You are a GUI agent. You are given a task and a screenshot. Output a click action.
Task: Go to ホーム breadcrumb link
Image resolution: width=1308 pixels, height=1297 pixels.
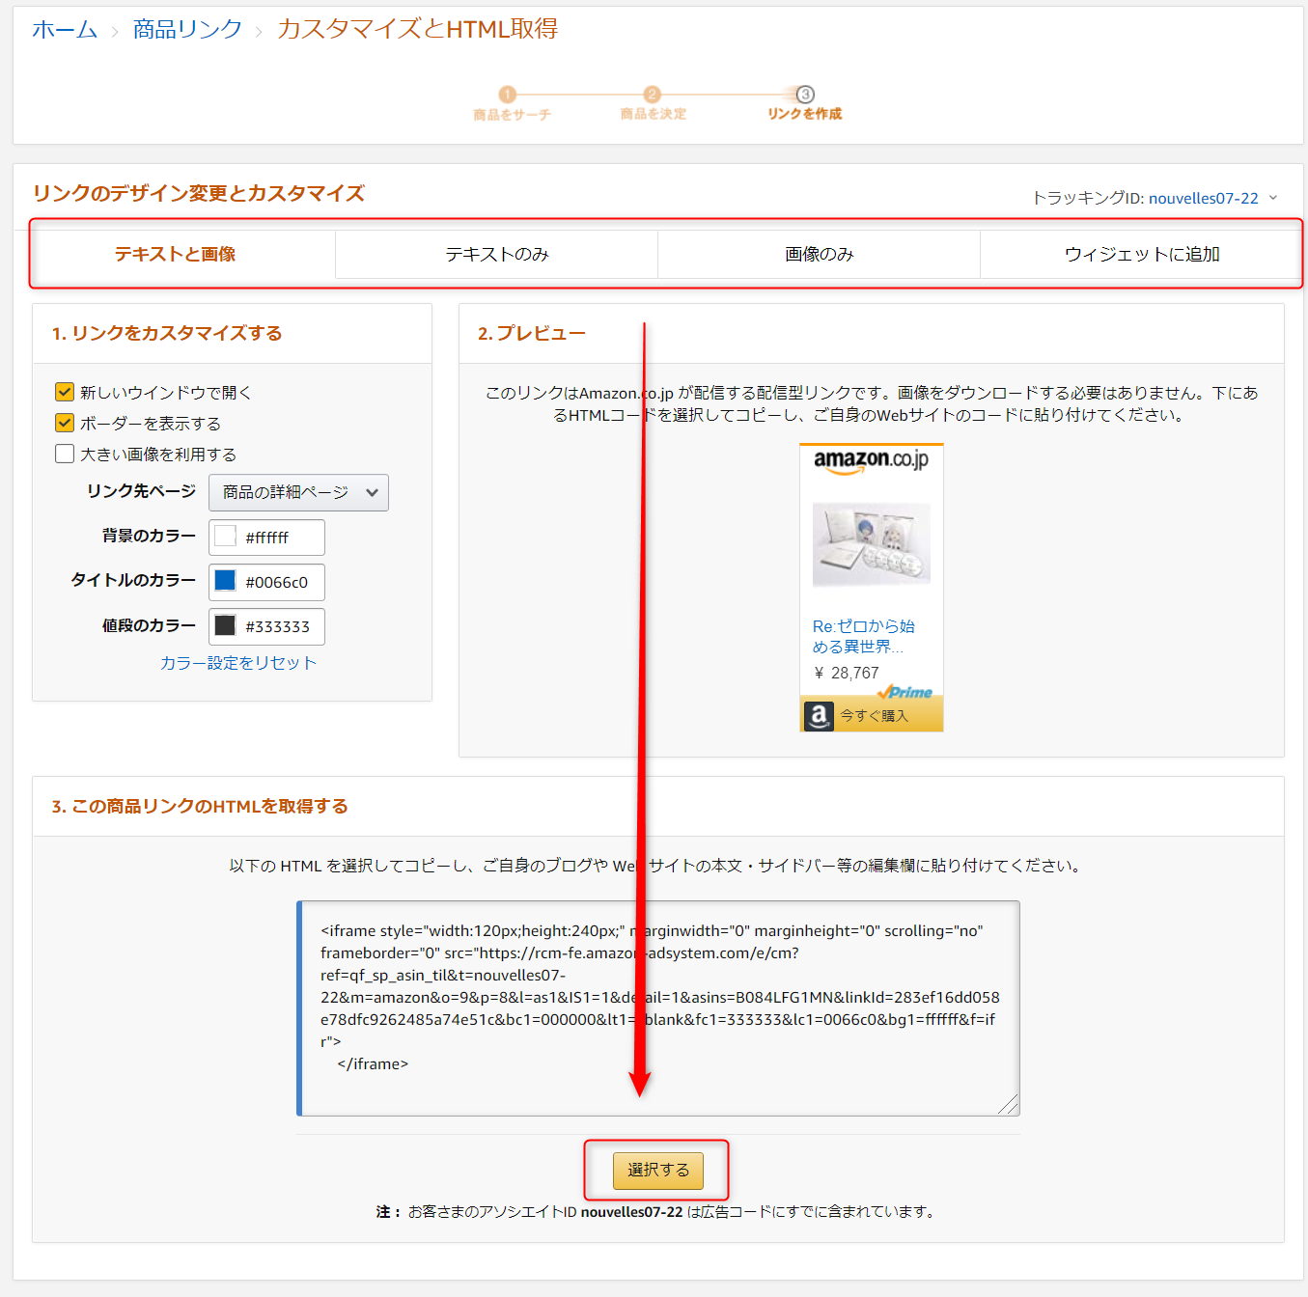65,30
